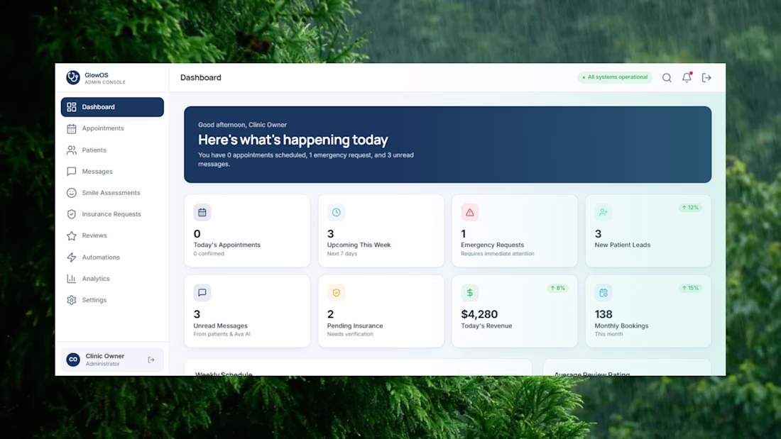Open the Emergency Requests card
This screenshot has height=439, width=781.
[x=515, y=230]
